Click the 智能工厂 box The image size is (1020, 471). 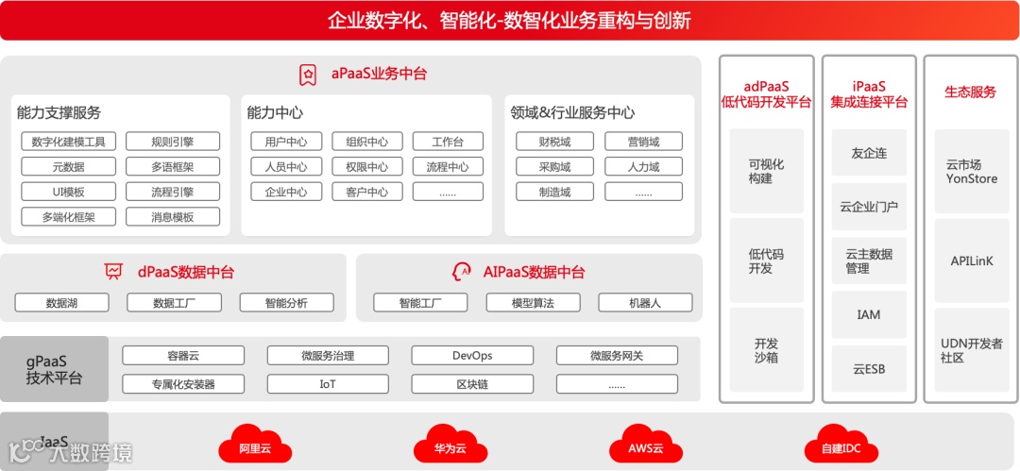(420, 302)
